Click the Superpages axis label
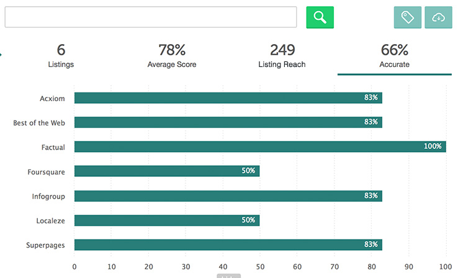This screenshot has width=458, height=278. coord(46,245)
